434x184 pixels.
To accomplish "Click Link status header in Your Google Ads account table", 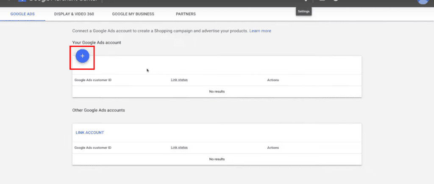I will (x=179, y=80).
